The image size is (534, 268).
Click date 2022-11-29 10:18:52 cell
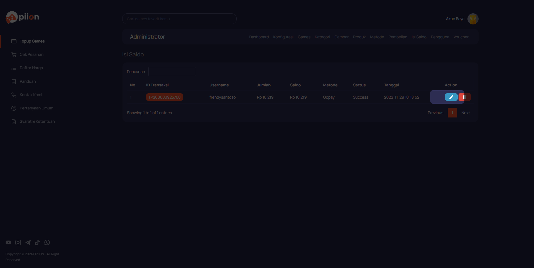tap(401, 97)
